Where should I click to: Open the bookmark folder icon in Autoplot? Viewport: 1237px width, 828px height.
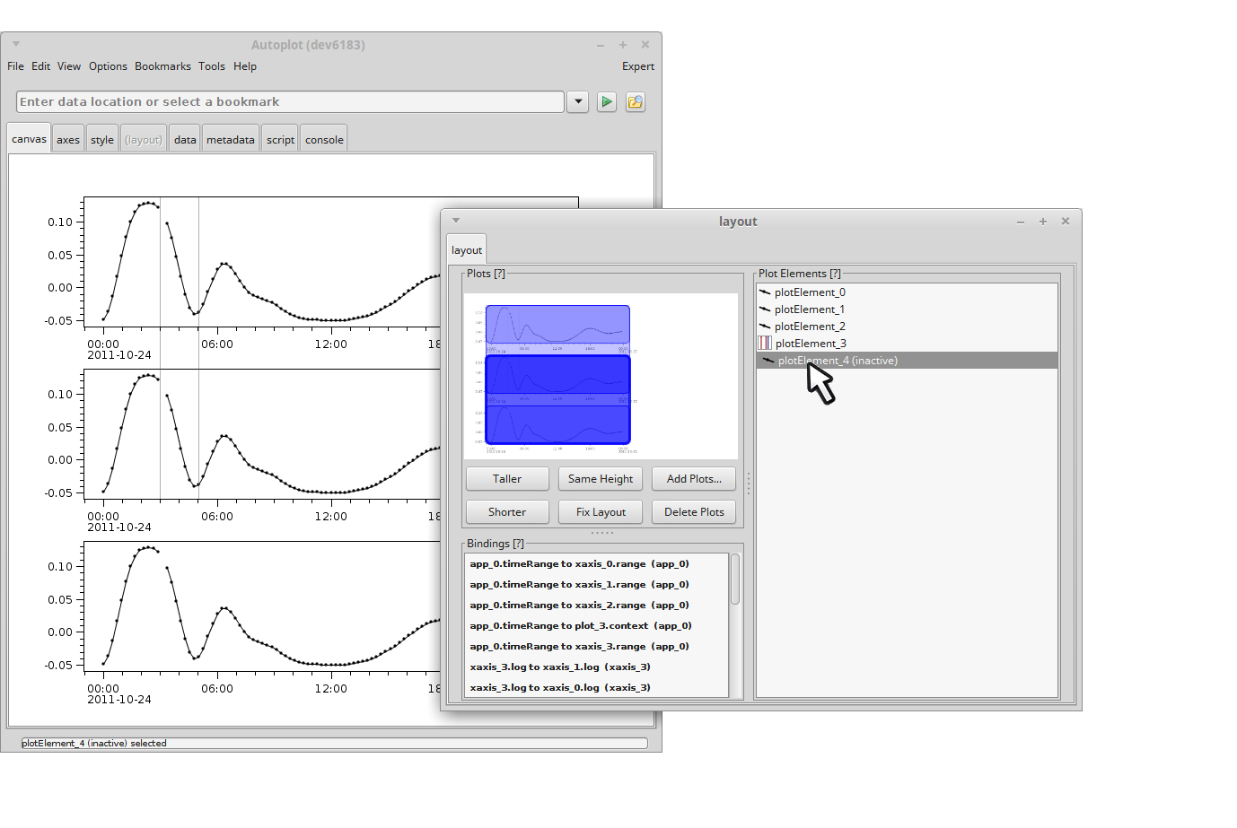point(636,101)
